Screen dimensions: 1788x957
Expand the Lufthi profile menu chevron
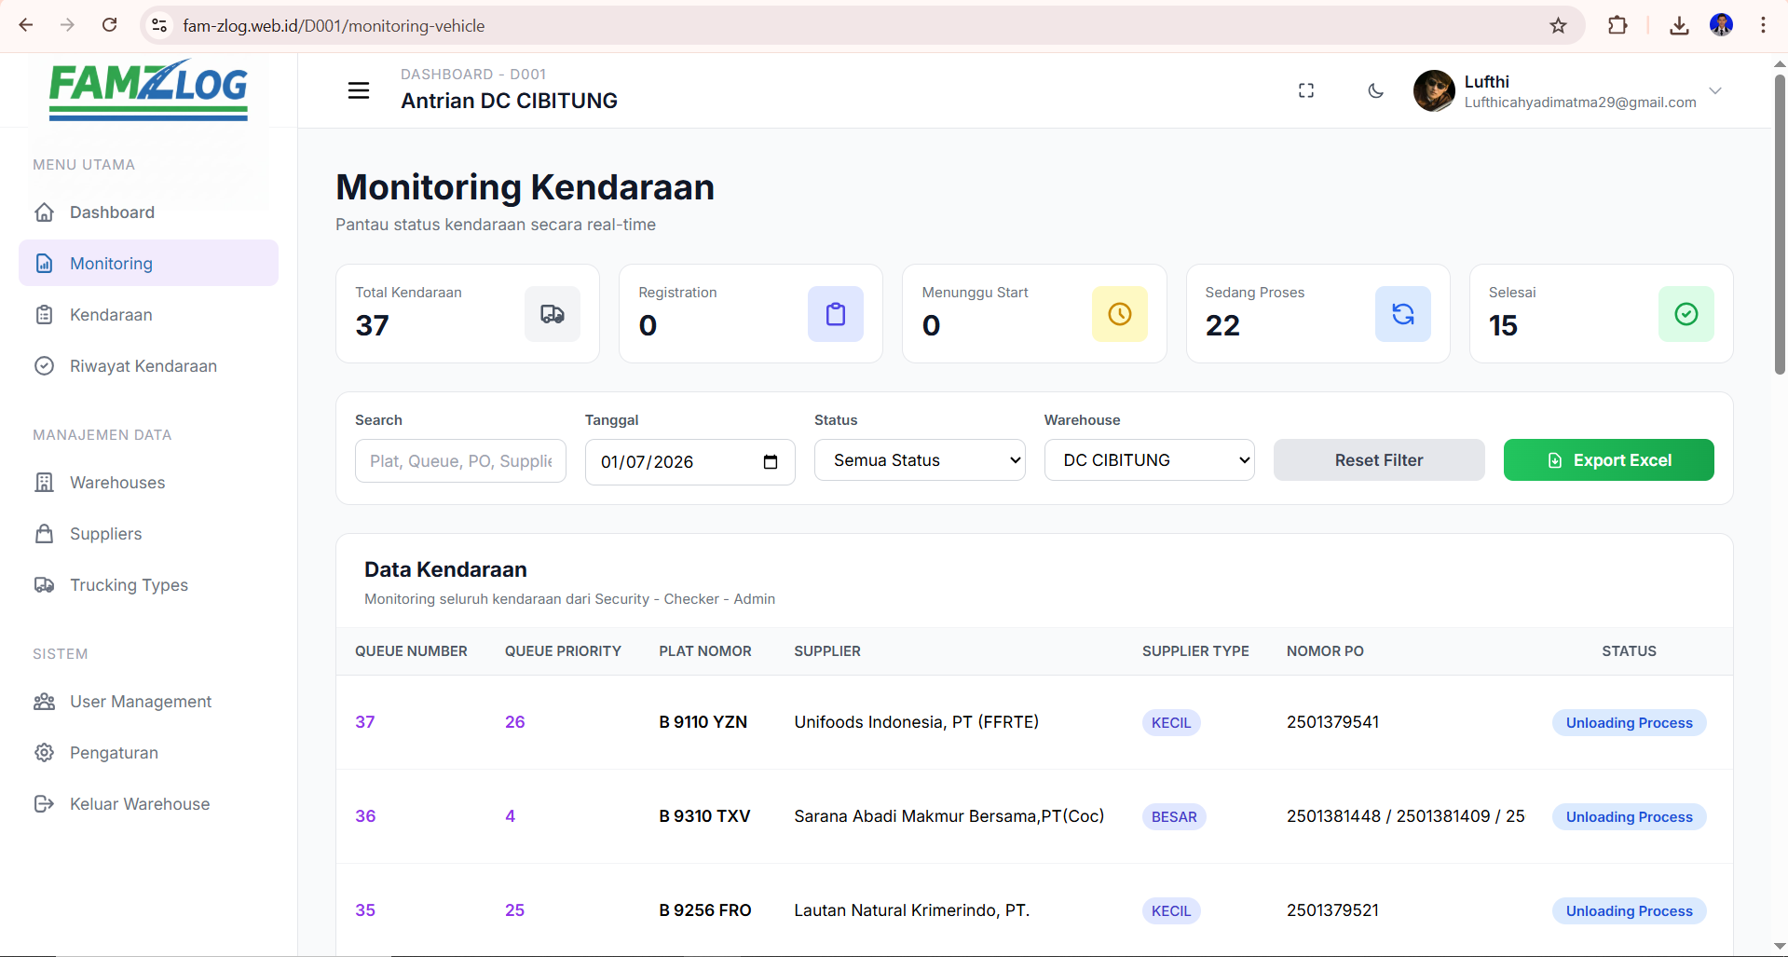point(1715,90)
